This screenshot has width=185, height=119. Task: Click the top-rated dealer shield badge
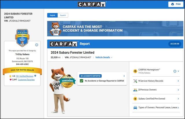[x=22, y=38]
